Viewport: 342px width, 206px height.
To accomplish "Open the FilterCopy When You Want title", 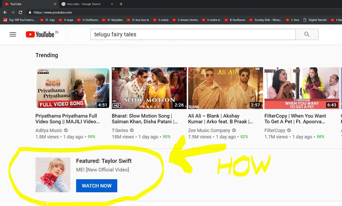I will click(x=295, y=119).
